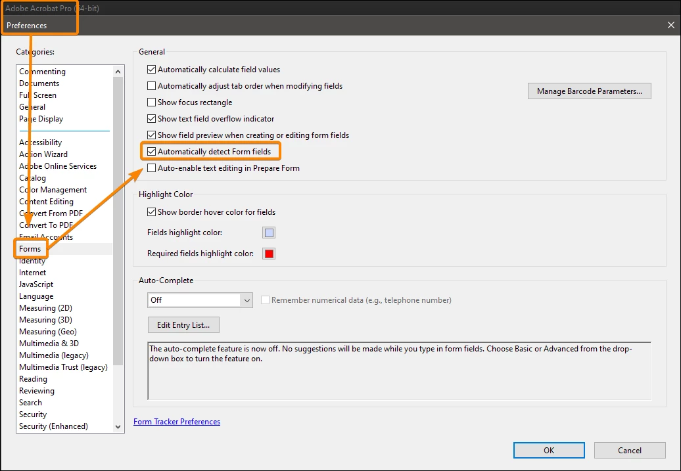Close the Preferences dialog with X
This screenshot has height=471, width=681.
(x=671, y=25)
